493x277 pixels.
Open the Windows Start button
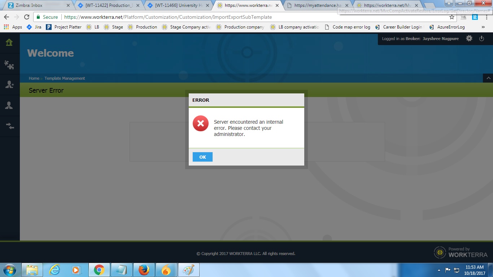(x=9, y=270)
